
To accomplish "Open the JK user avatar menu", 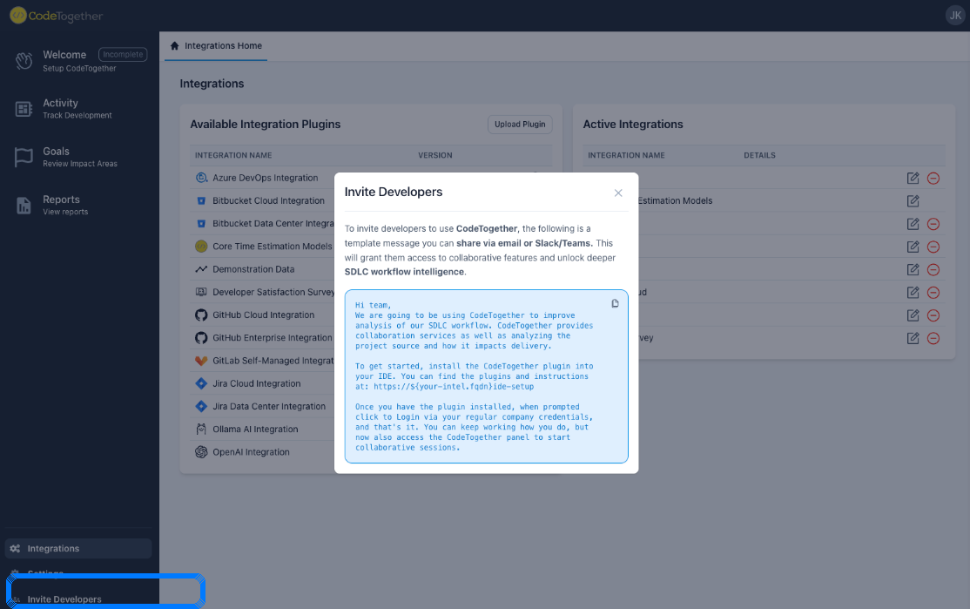I will pyautogui.click(x=955, y=15).
